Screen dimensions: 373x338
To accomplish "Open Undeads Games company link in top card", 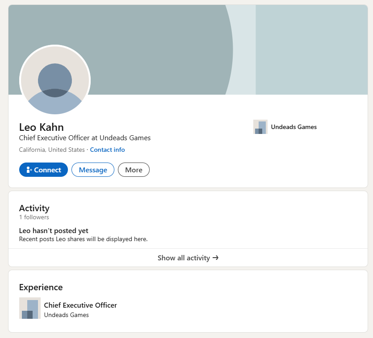I will pyautogui.click(x=293, y=127).
